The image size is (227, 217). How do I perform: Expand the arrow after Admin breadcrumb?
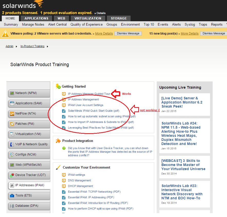click(16, 47)
